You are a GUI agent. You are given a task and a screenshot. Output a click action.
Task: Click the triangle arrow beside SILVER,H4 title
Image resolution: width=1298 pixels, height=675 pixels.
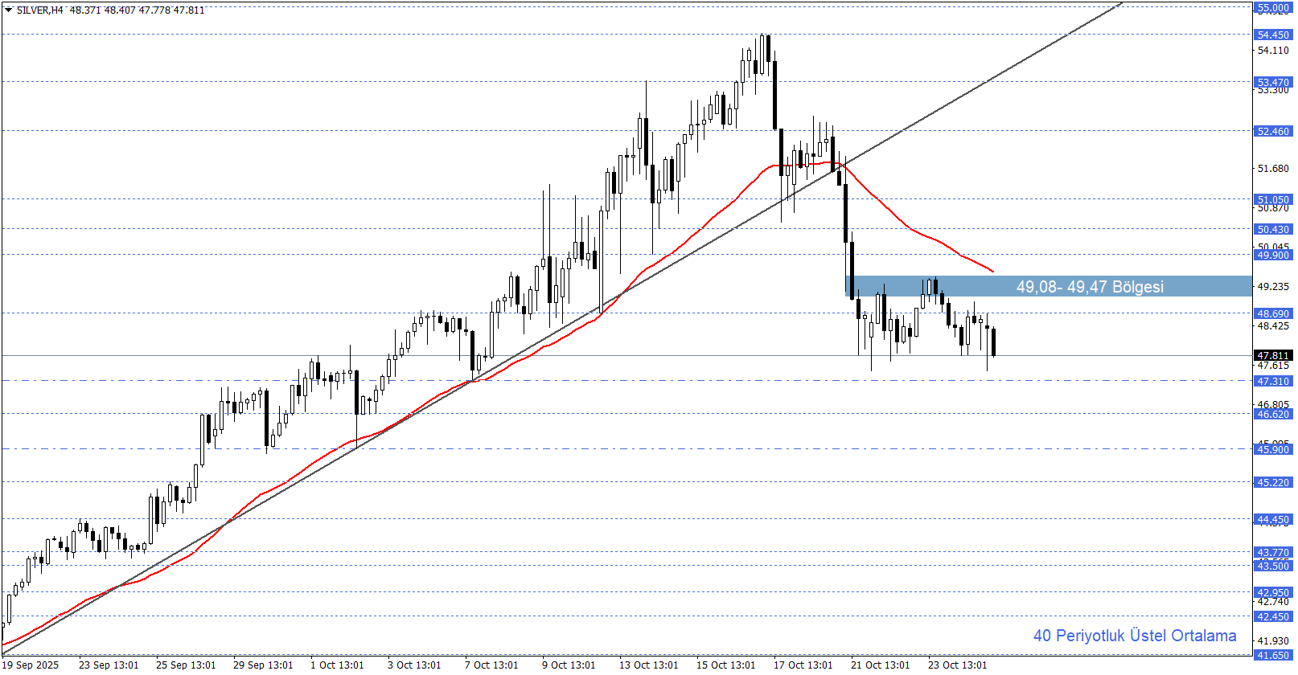point(8,10)
